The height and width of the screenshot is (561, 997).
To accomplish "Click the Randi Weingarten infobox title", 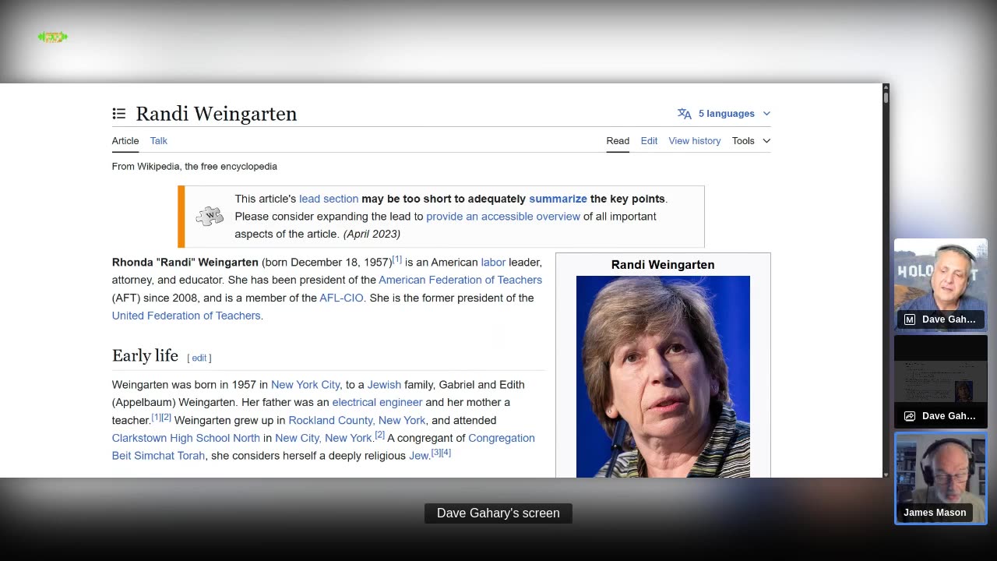I will click(x=663, y=265).
